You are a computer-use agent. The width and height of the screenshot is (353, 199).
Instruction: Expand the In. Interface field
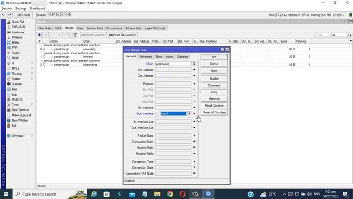(x=194, y=108)
